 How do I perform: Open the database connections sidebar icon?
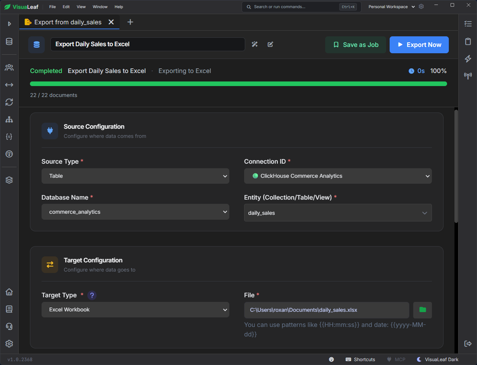[x=9, y=42]
